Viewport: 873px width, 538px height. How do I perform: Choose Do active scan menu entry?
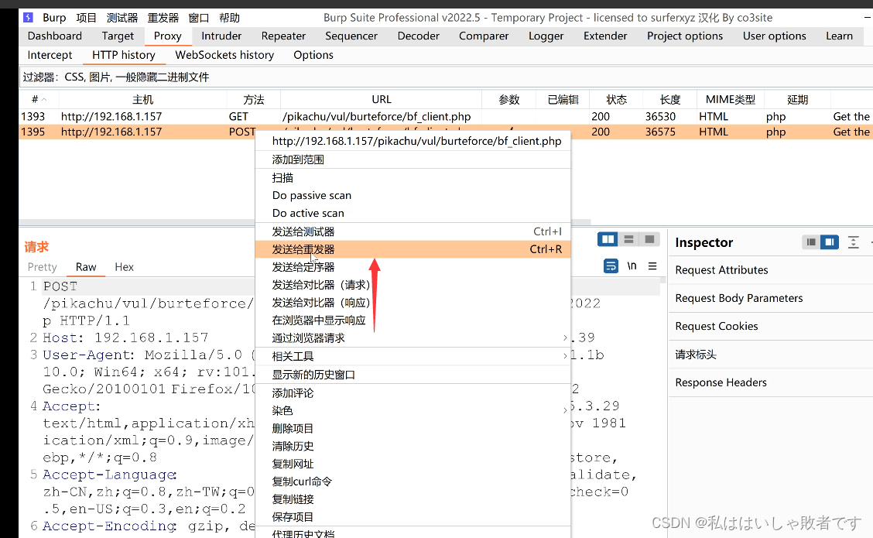413,213
